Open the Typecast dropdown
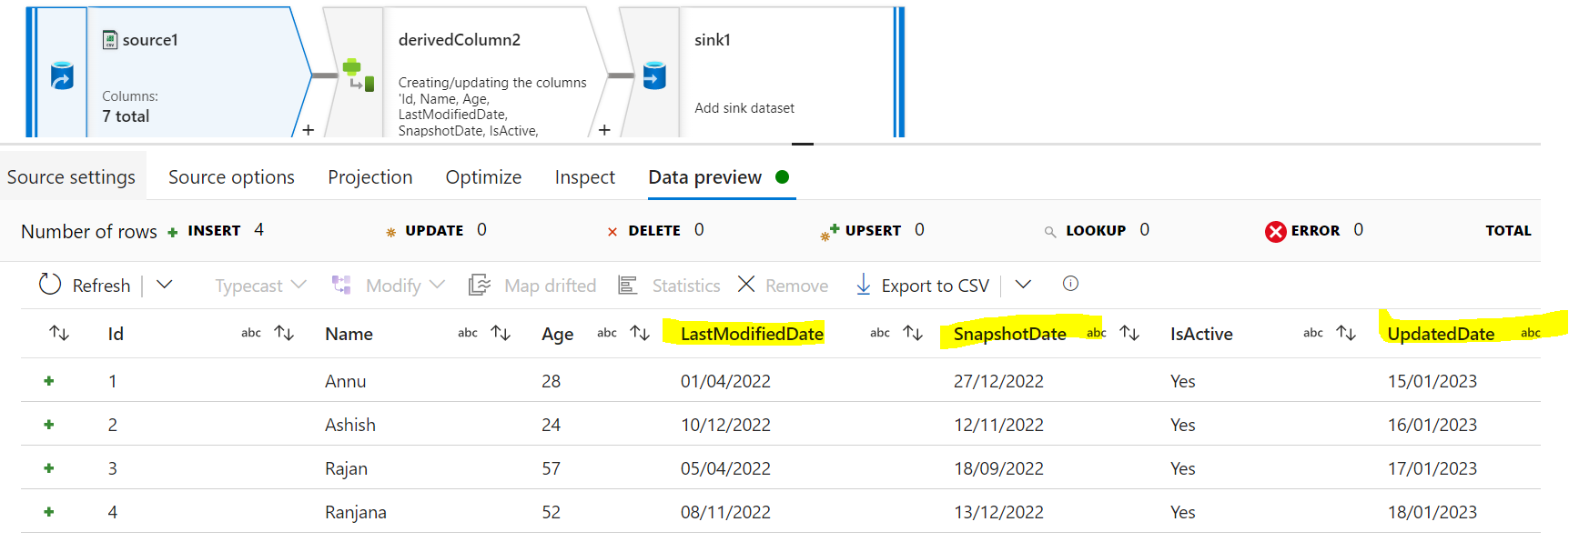Screen dimensions: 1569x542 (x=260, y=286)
